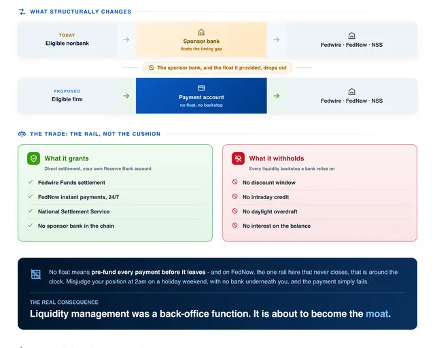The image size is (435, 348).
Task: Click the PROPOSED label
Action: click(67, 91)
